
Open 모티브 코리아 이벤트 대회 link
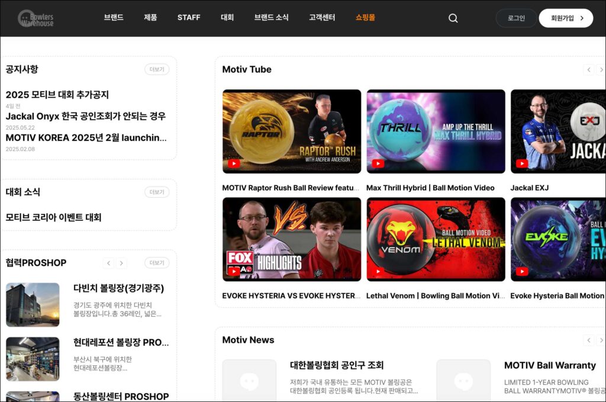pyautogui.click(x=53, y=217)
